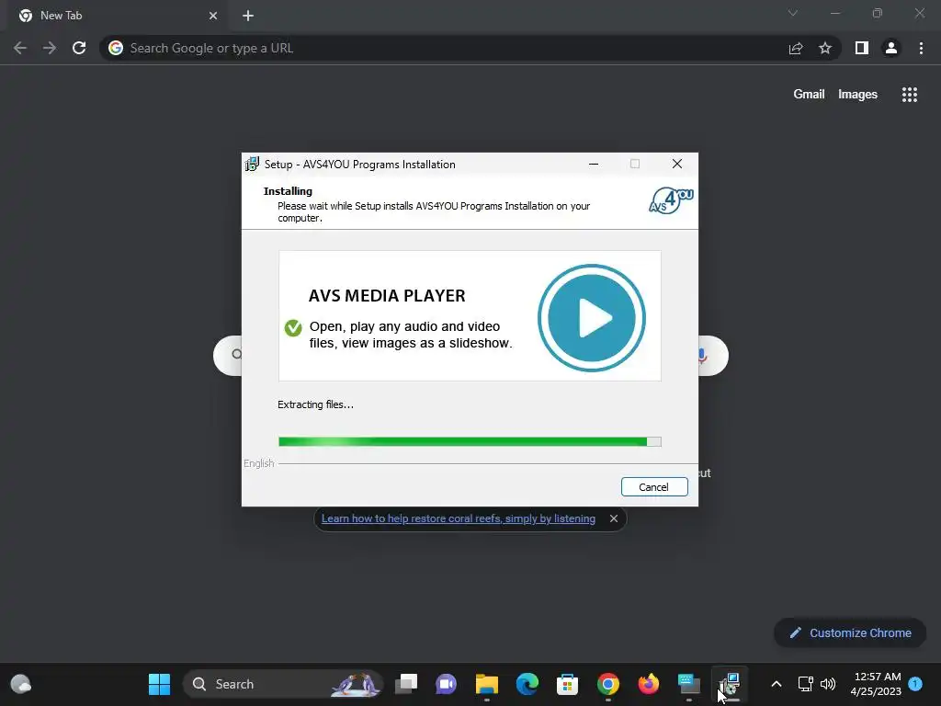The width and height of the screenshot is (941, 706).
Task: Switch to Chrome in the taskbar
Action: click(608, 684)
